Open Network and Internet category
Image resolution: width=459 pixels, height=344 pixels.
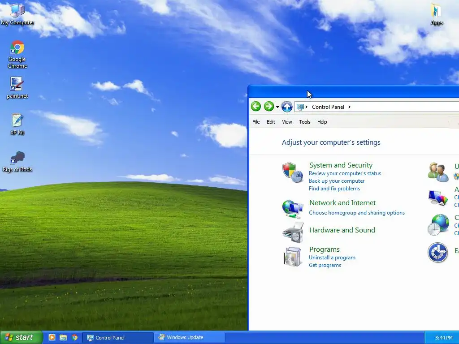pos(342,203)
